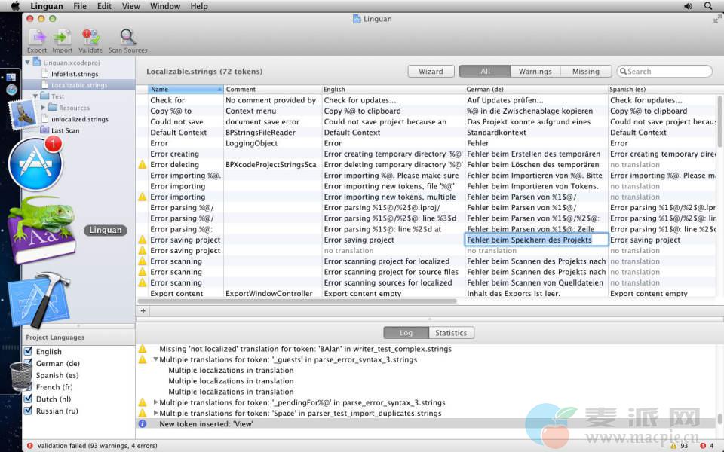The height and width of the screenshot is (452, 724).
Task: Click the Export toolbar icon
Action: (x=37, y=38)
